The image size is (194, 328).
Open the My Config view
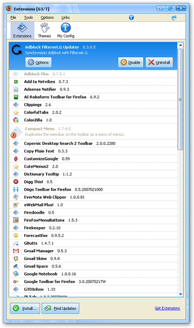[x=66, y=30]
